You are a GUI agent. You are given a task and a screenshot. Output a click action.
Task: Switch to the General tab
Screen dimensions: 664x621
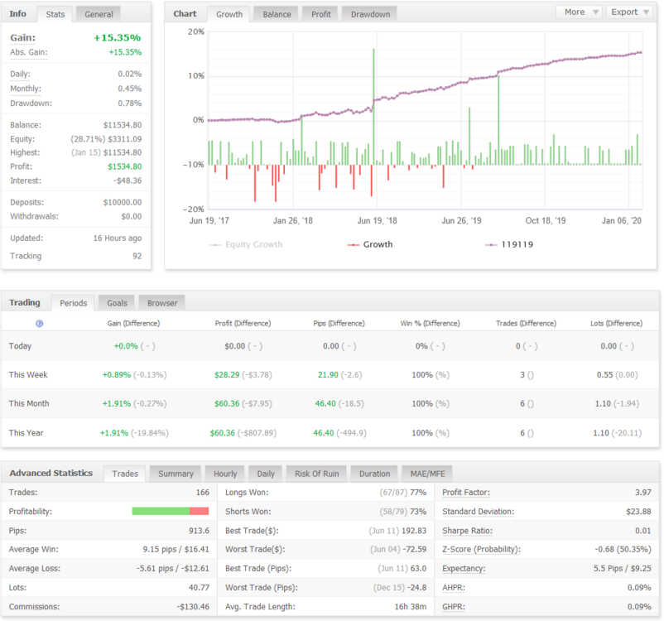point(99,14)
